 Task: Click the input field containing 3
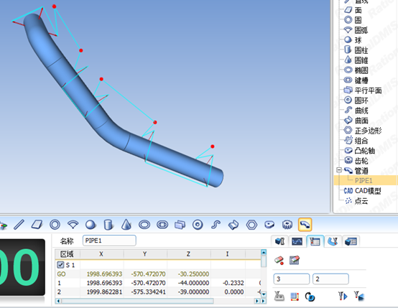click(x=292, y=279)
